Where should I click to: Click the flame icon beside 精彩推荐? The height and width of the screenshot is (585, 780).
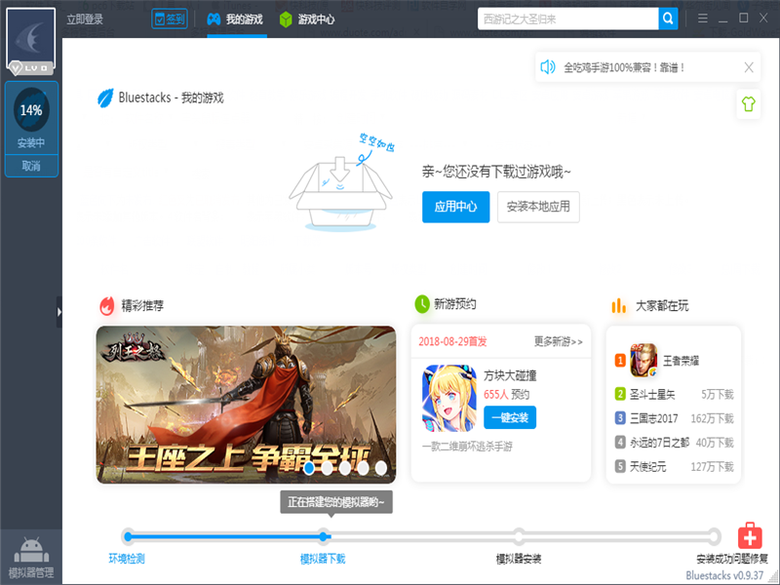pyautogui.click(x=106, y=306)
